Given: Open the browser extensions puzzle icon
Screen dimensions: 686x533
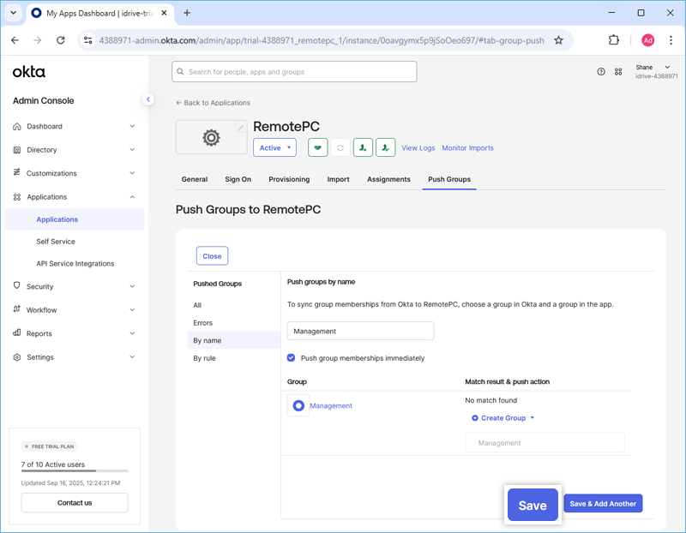Looking at the screenshot, I should pyautogui.click(x=614, y=39).
